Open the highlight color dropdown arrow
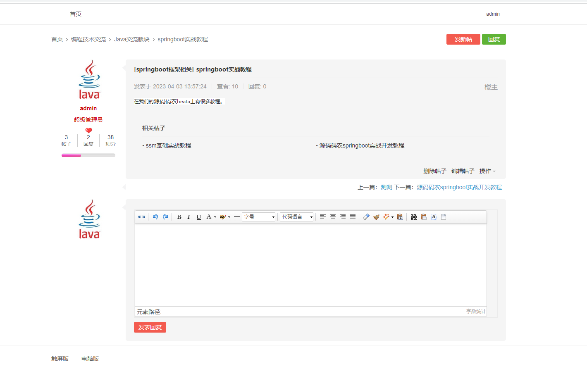This screenshot has width=587, height=371. click(229, 217)
